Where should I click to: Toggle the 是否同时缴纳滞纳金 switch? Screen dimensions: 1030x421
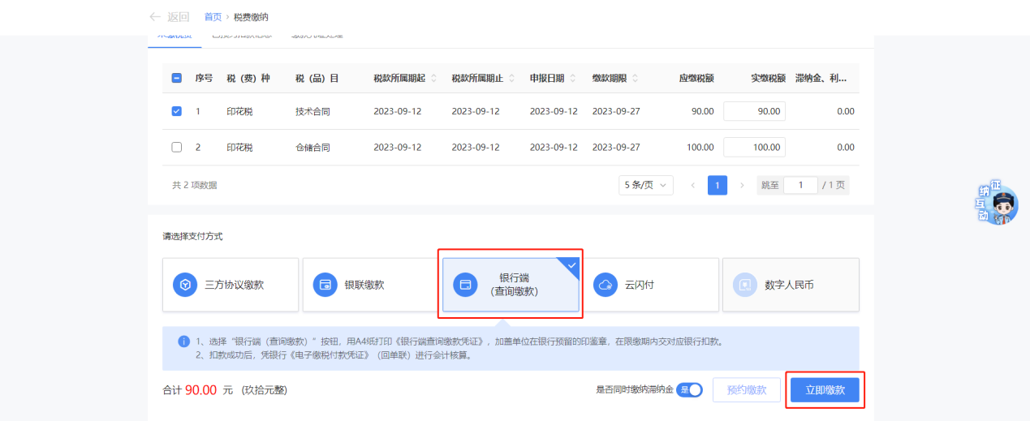click(x=689, y=390)
